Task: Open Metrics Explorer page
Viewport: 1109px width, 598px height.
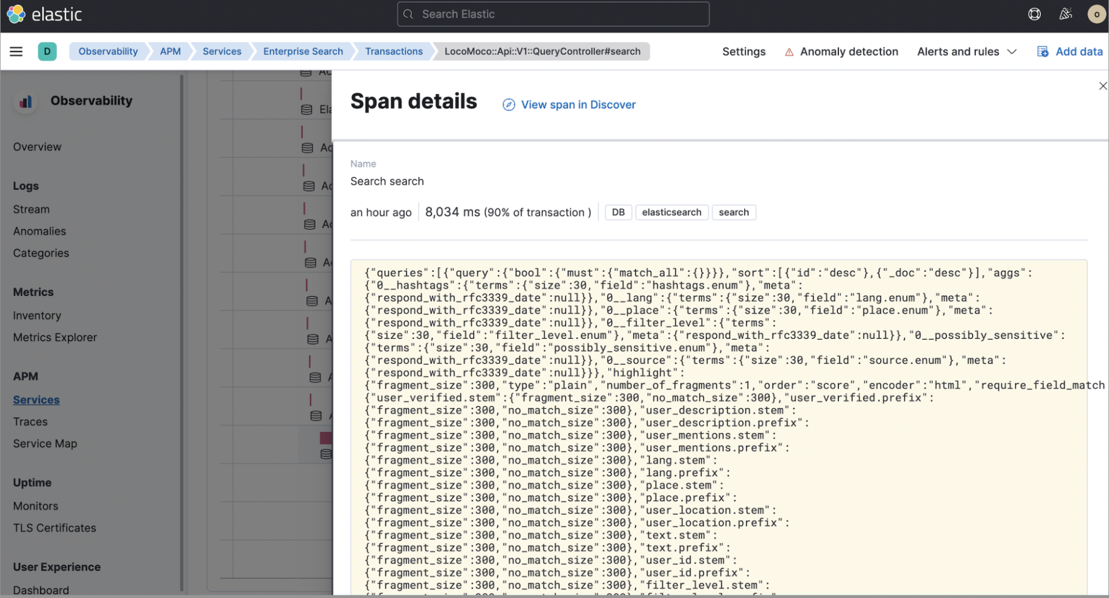Action: click(x=55, y=337)
